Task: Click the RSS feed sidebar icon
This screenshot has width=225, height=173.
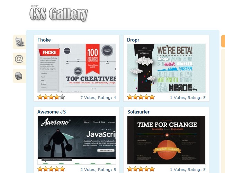Action: 19,42
